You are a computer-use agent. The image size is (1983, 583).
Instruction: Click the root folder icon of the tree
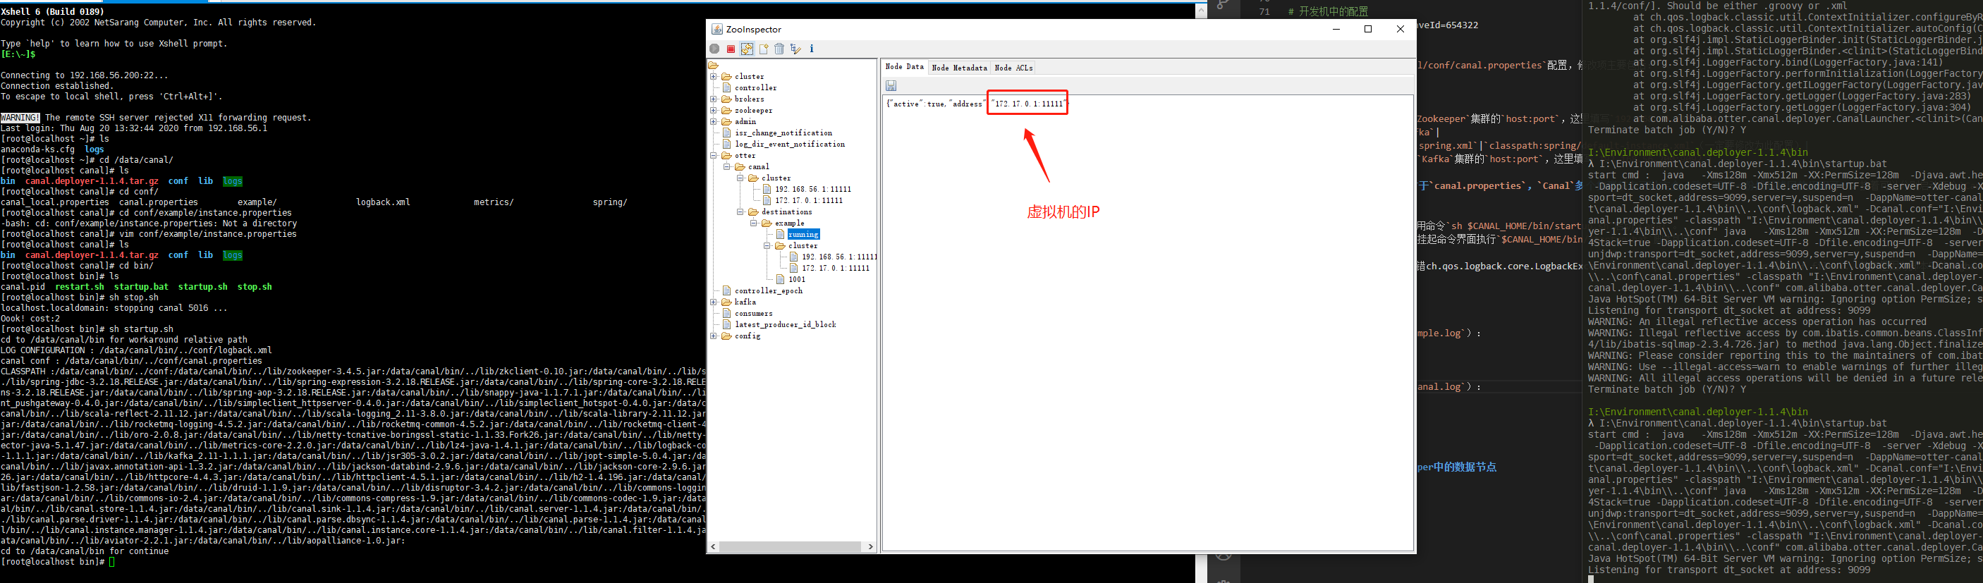714,66
